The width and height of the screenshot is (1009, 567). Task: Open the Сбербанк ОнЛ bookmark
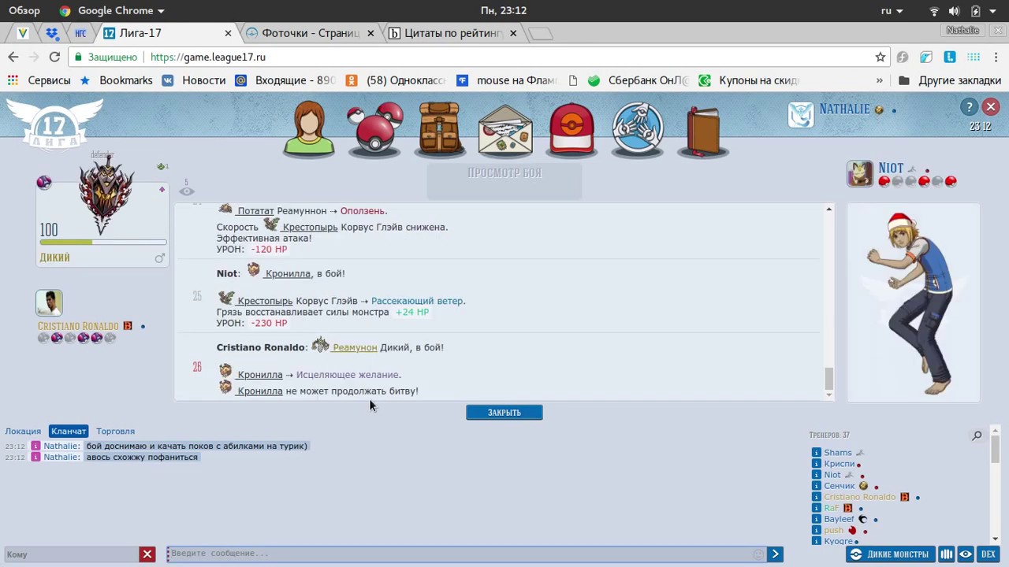pyautogui.click(x=639, y=80)
